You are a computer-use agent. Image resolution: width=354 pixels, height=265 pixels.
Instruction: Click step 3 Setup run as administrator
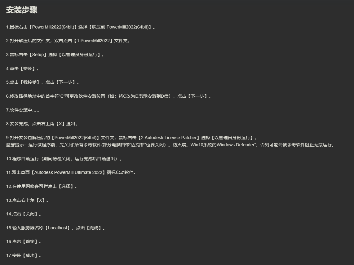[x=55, y=55]
